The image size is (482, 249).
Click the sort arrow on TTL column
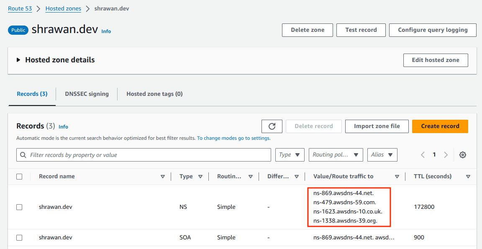[468, 176]
